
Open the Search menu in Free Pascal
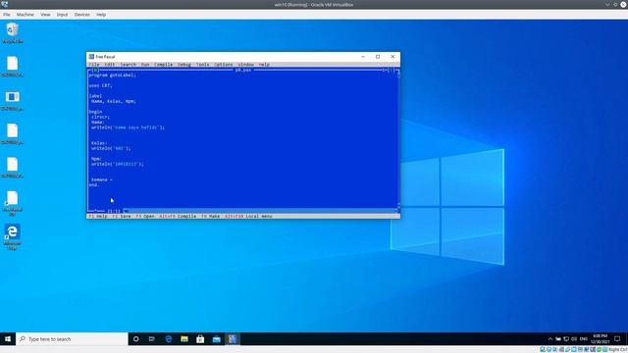pyautogui.click(x=129, y=65)
